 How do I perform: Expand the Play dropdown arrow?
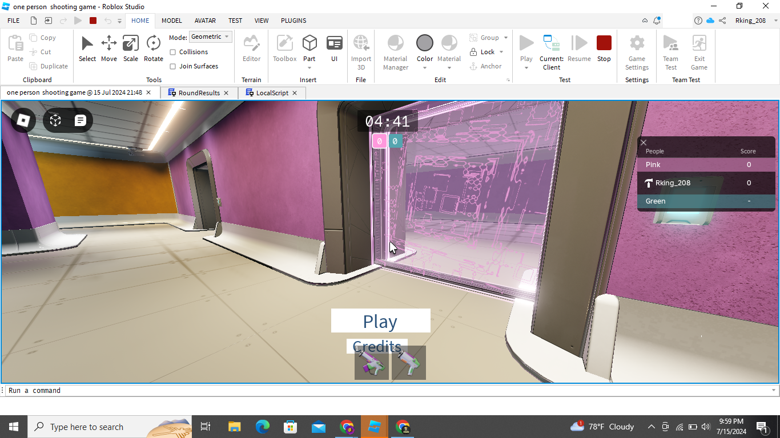526,67
